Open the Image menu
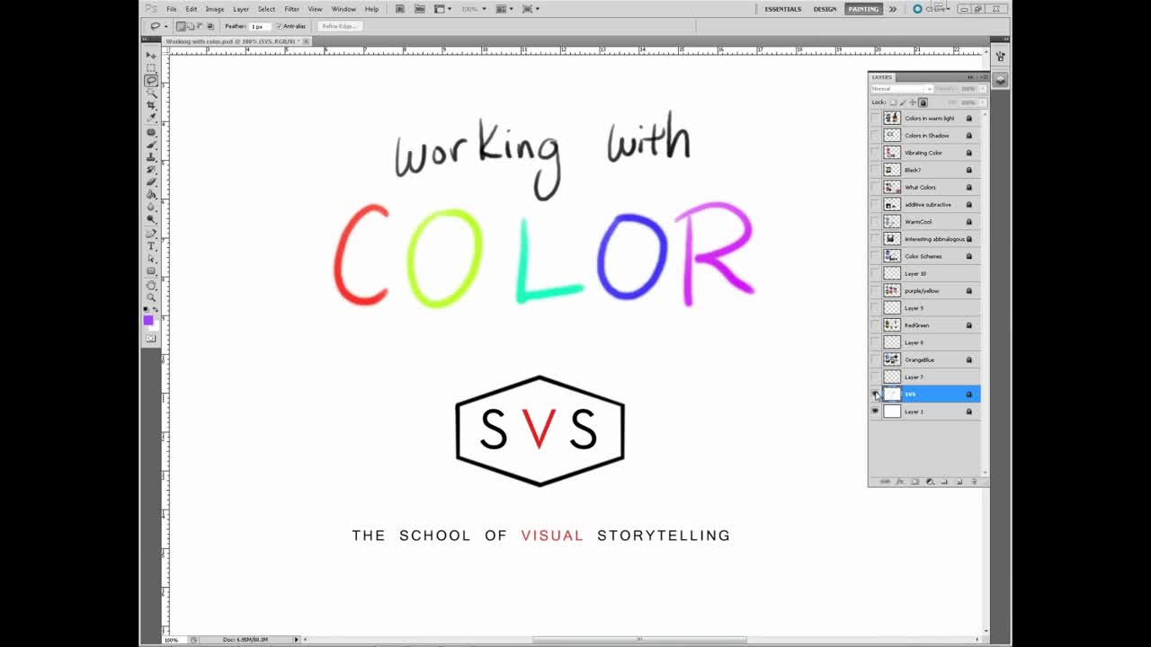 215,9
